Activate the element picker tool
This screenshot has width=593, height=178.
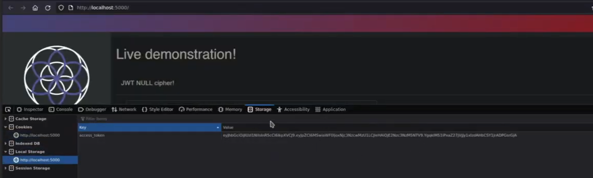coord(8,109)
